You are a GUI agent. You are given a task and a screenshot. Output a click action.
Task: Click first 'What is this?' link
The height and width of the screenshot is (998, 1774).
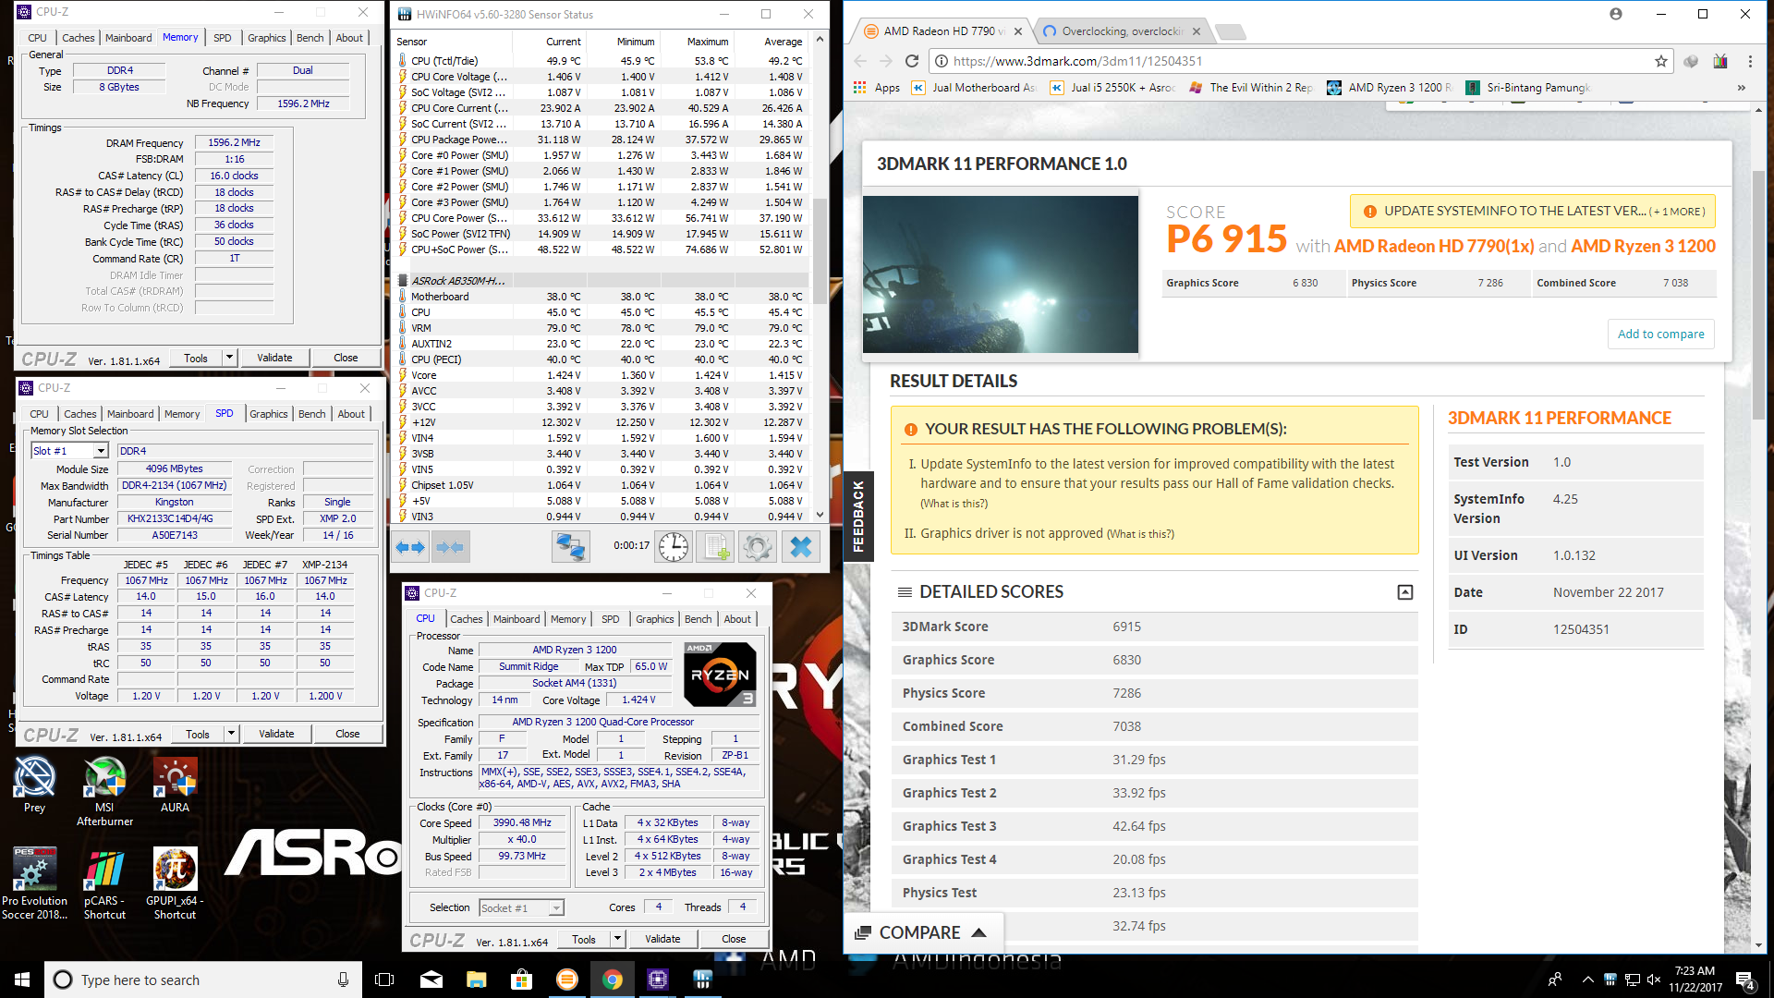pyautogui.click(x=954, y=504)
